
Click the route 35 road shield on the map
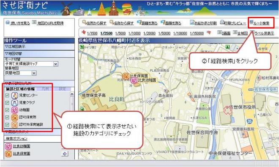[x=249, y=121]
